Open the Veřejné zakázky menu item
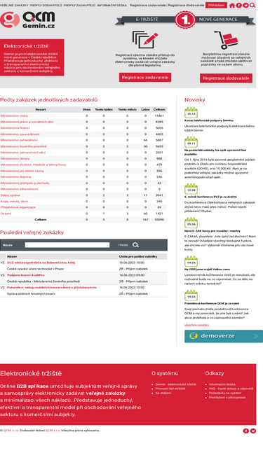 pyautogui.click(x=14, y=6)
